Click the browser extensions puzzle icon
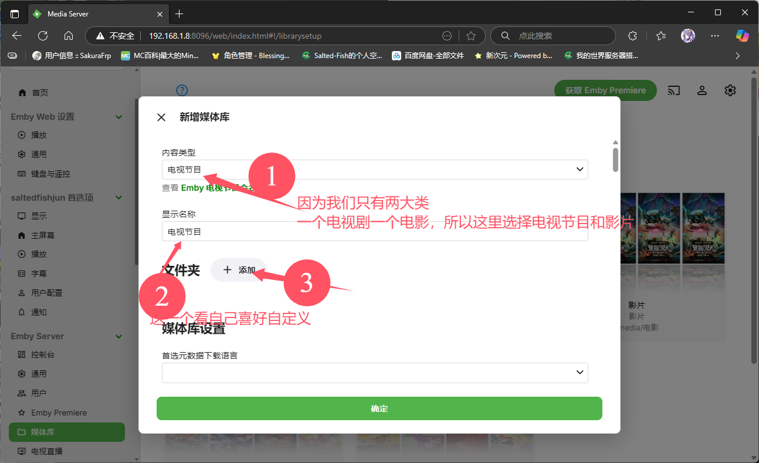The width and height of the screenshot is (759, 463). point(632,36)
